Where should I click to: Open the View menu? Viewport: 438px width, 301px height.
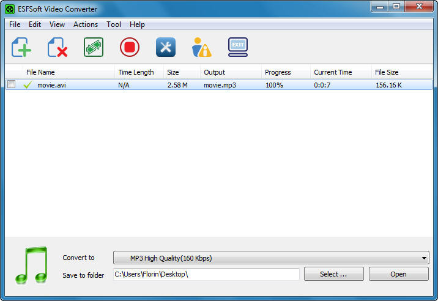tap(57, 24)
